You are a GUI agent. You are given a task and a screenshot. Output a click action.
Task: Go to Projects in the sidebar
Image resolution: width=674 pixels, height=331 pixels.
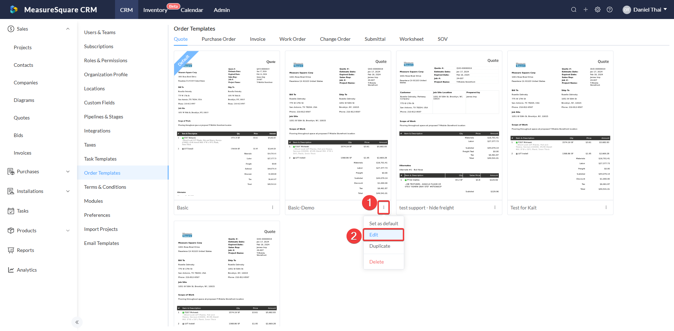click(x=23, y=47)
